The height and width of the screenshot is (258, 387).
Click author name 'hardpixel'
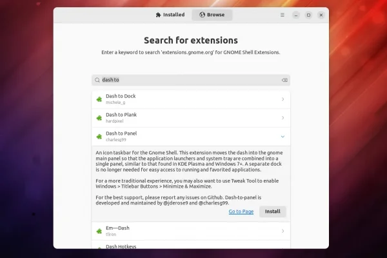coord(115,121)
